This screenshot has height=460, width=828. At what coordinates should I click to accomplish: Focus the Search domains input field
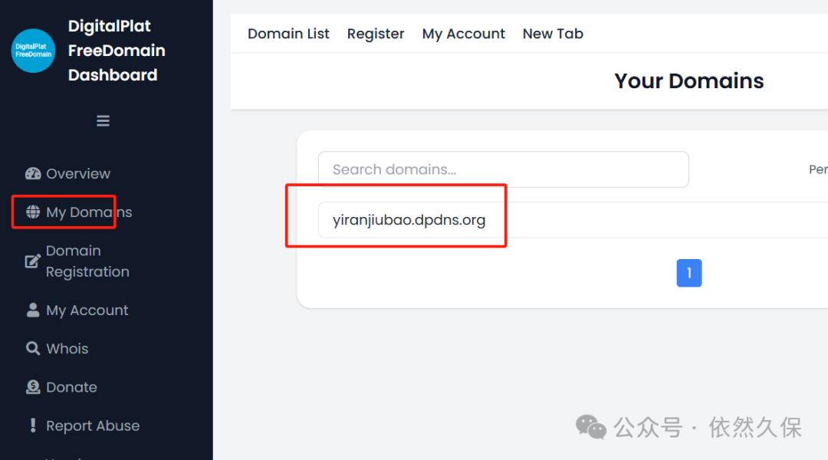503,169
